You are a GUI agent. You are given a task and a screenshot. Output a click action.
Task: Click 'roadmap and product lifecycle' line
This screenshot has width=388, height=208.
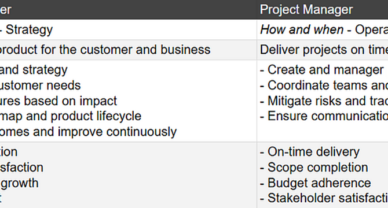point(71,116)
